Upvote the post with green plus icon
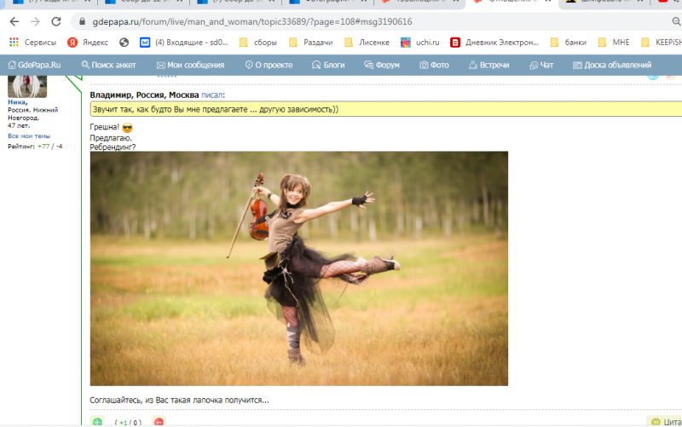Screen dimensions: 682x427 [97, 422]
